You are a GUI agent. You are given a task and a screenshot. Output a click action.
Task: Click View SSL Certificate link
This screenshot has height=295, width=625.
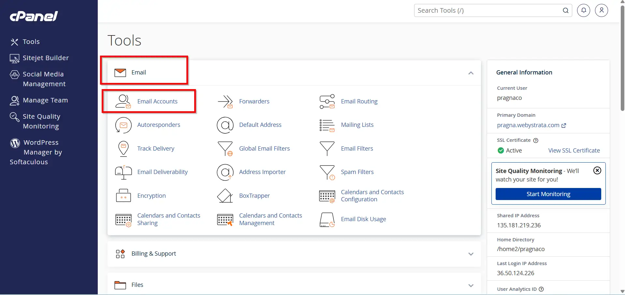click(x=574, y=151)
